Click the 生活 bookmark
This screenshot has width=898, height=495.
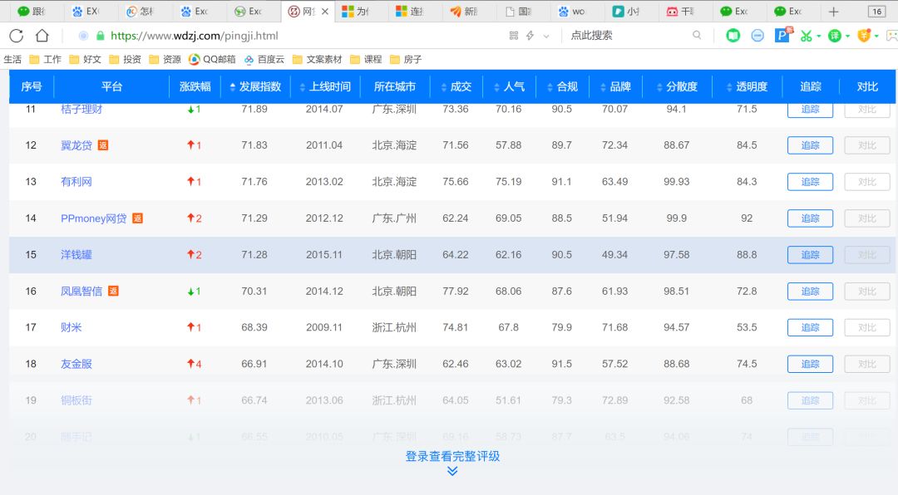pos(12,59)
